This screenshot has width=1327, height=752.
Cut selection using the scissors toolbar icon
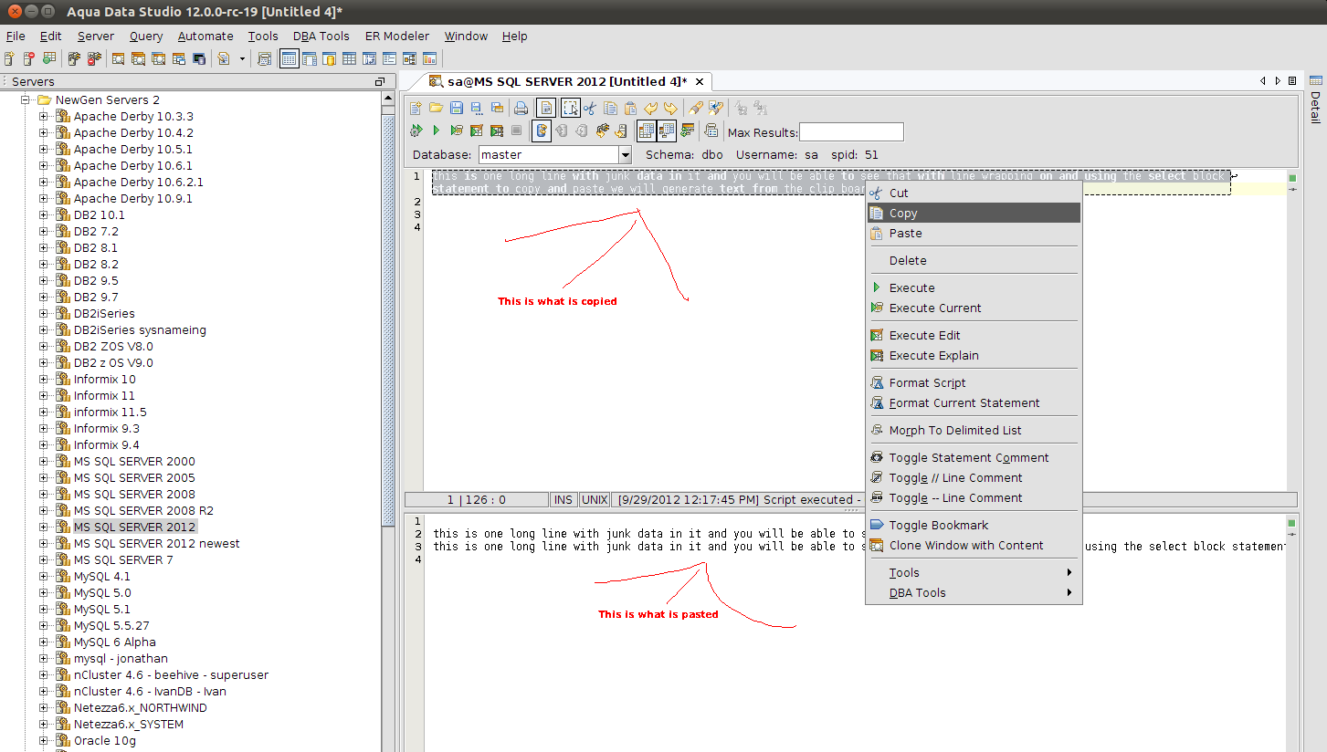(x=590, y=108)
